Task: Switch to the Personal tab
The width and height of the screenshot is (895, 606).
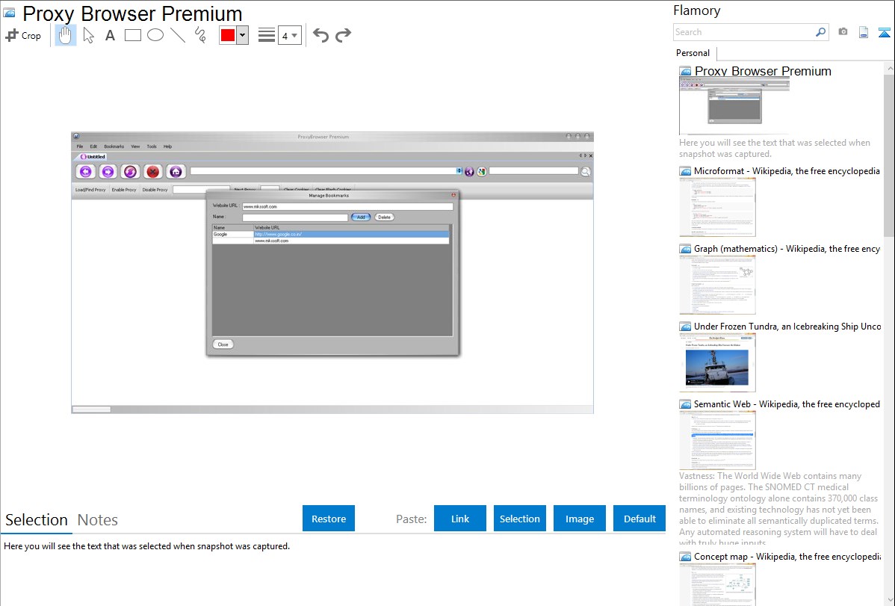Action: tap(693, 53)
